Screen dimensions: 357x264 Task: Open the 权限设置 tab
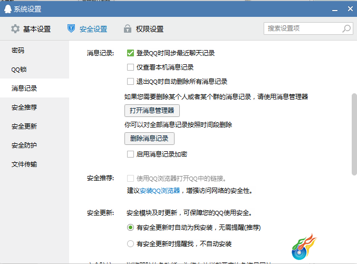[x=143, y=29]
